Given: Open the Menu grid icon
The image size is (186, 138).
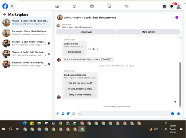Looking at the screenshot, I should click(x=164, y=6).
